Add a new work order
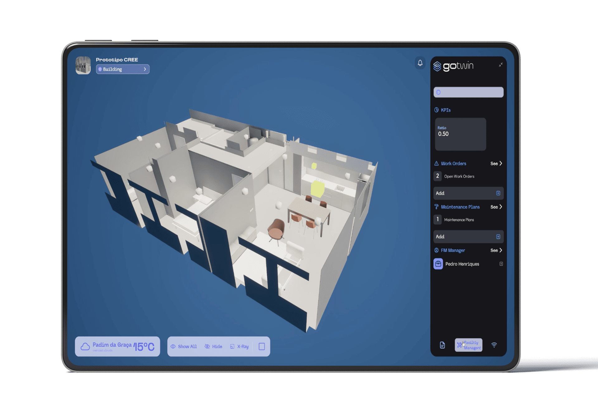 point(468,193)
